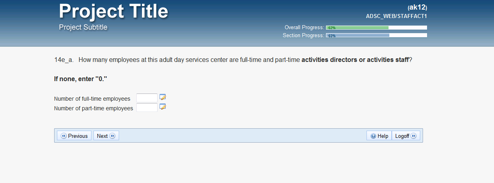Screen dimensions: 494x183
Task: Open the note icon beside full-time employees field
Action: (163, 97)
